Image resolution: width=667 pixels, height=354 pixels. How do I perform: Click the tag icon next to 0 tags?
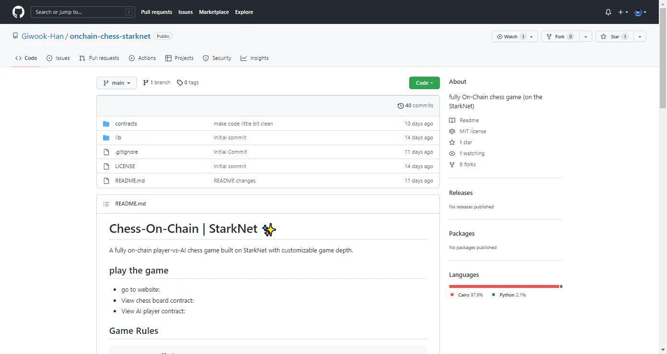click(180, 83)
